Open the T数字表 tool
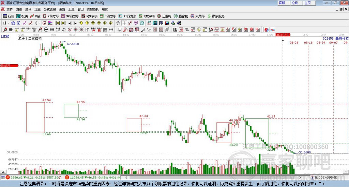This screenshot has height=187, width=349. [147, 16]
